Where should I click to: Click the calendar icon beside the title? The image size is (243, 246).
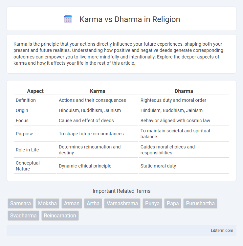click(68, 19)
